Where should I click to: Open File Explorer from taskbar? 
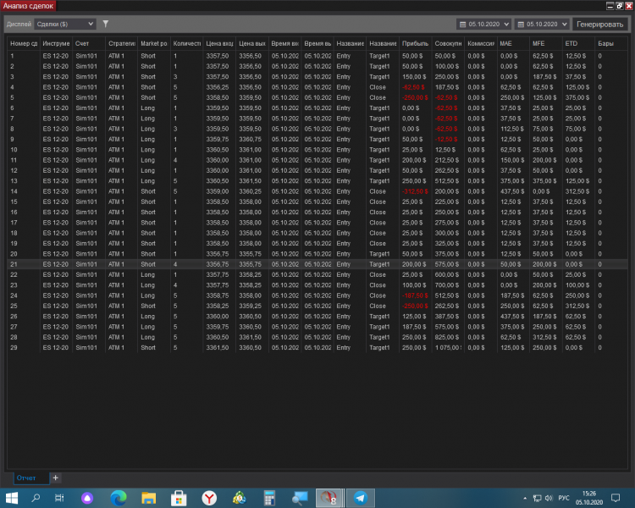tap(149, 498)
